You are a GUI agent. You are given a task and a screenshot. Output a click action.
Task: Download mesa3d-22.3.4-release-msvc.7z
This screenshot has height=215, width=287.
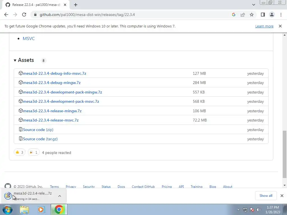click(x=51, y=120)
